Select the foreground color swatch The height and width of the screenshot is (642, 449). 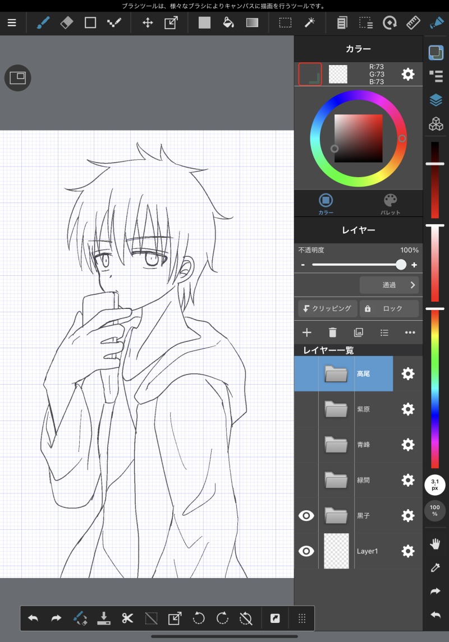[310, 74]
